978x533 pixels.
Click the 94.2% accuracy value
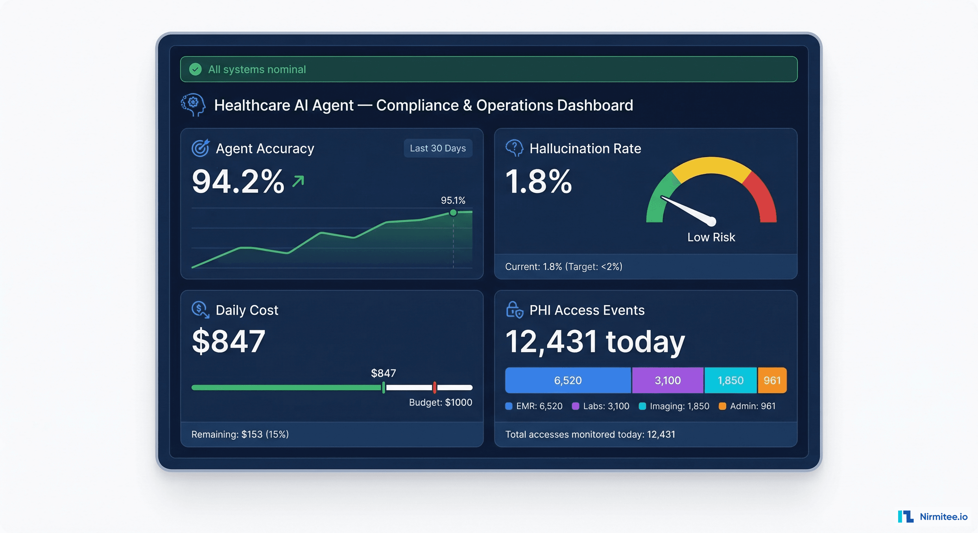tap(238, 181)
